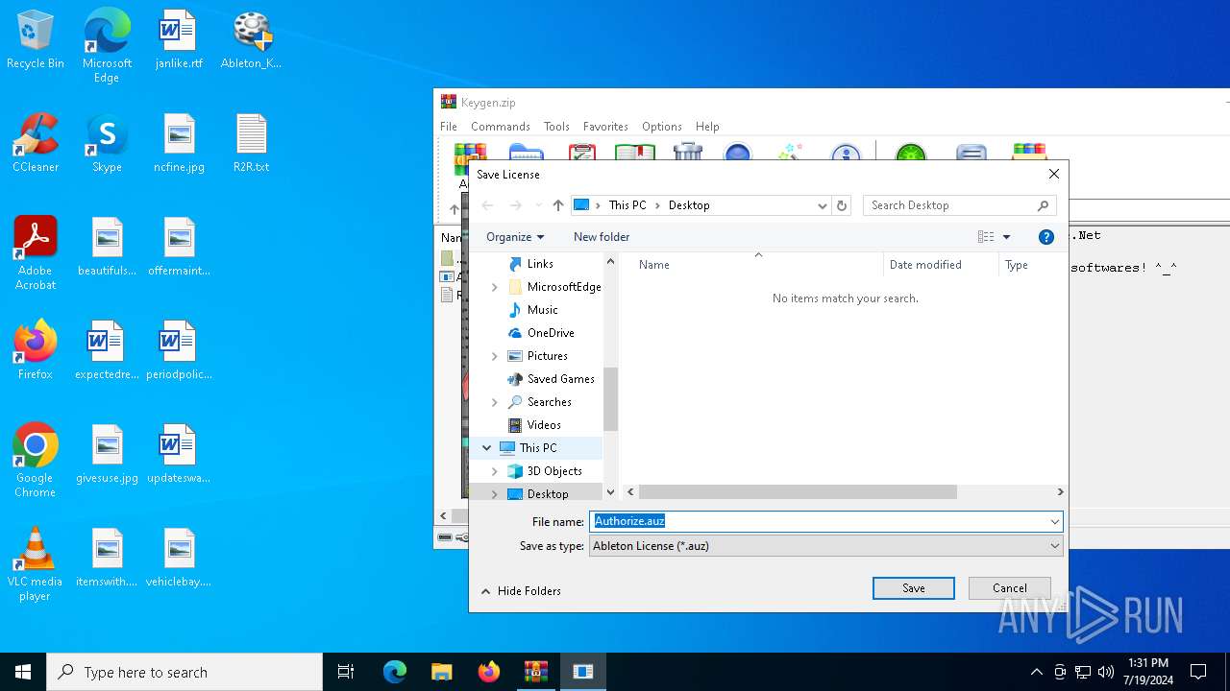Click the Test clipboard icon in WinRAR

(x=582, y=152)
